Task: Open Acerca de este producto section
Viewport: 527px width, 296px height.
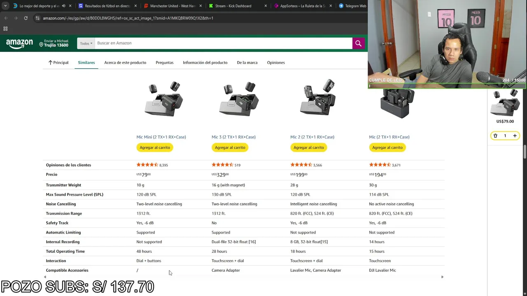Action: [125, 62]
